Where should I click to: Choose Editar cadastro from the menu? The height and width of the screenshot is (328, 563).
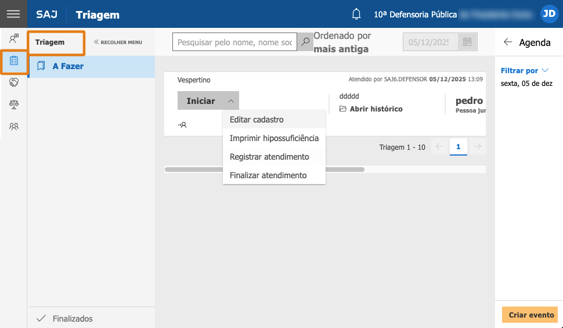257,120
